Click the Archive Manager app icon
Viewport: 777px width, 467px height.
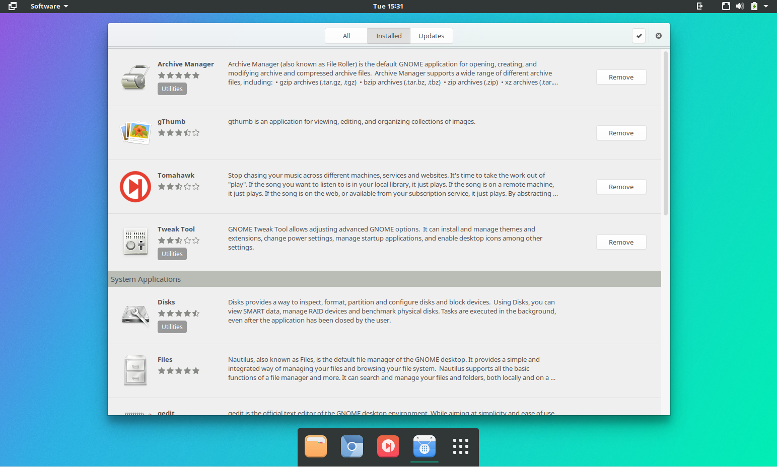tap(135, 77)
